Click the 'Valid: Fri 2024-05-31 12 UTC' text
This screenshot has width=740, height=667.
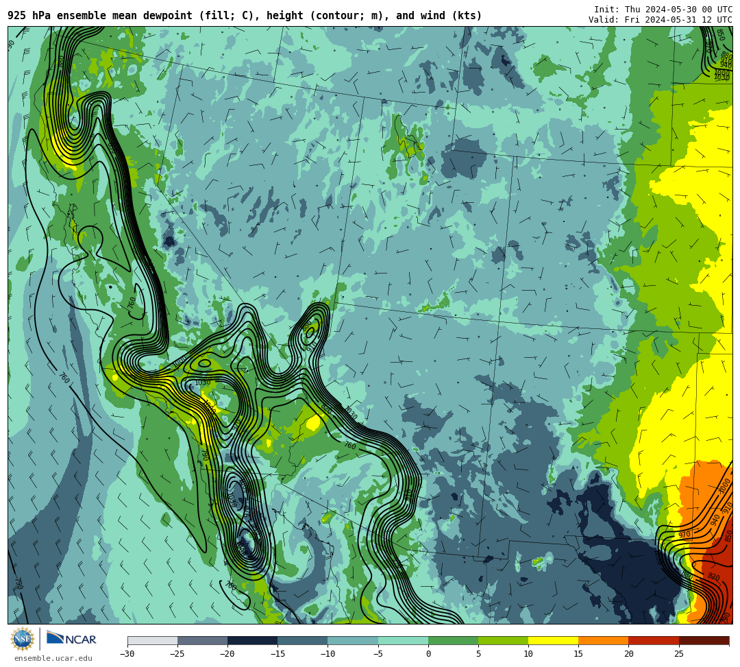(x=661, y=20)
